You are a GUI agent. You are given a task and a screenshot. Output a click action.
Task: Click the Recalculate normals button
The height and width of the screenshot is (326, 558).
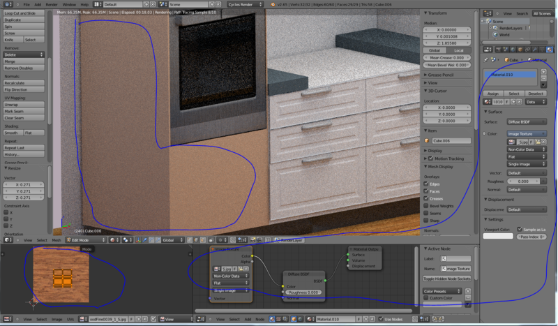point(24,83)
